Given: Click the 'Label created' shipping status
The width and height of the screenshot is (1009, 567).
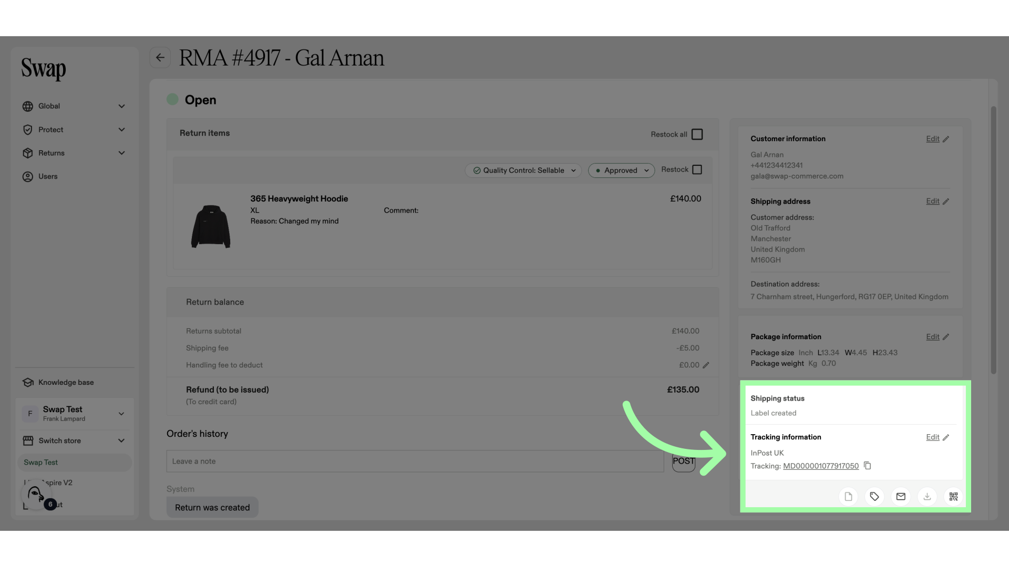Looking at the screenshot, I should click(x=773, y=413).
